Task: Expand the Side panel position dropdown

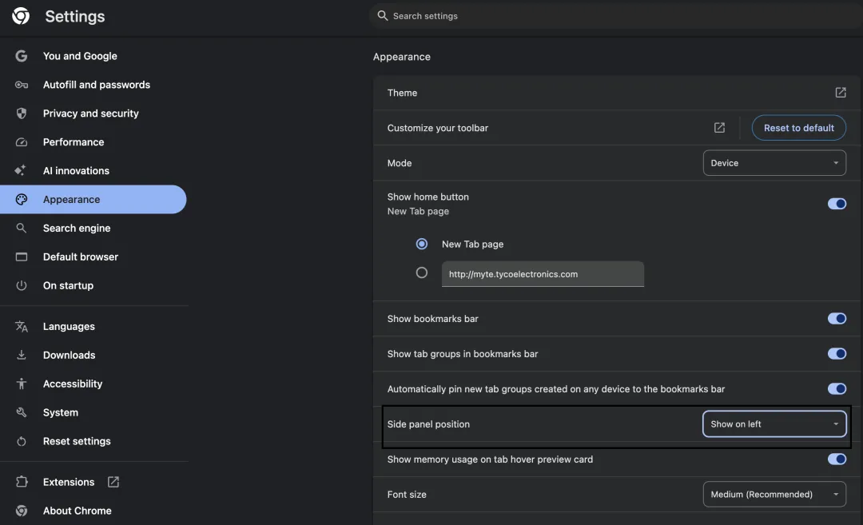Action: [x=774, y=424]
